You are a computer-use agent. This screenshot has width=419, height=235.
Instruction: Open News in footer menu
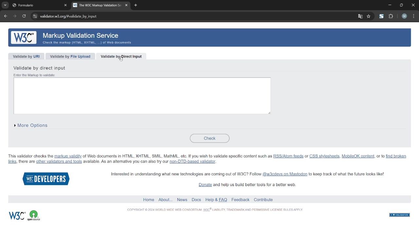click(182, 200)
